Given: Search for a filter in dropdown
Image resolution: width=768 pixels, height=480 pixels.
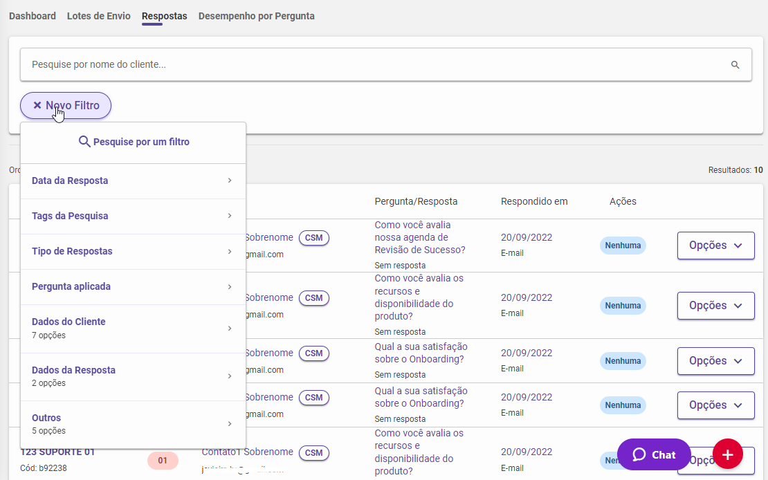Looking at the screenshot, I should tap(134, 142).
